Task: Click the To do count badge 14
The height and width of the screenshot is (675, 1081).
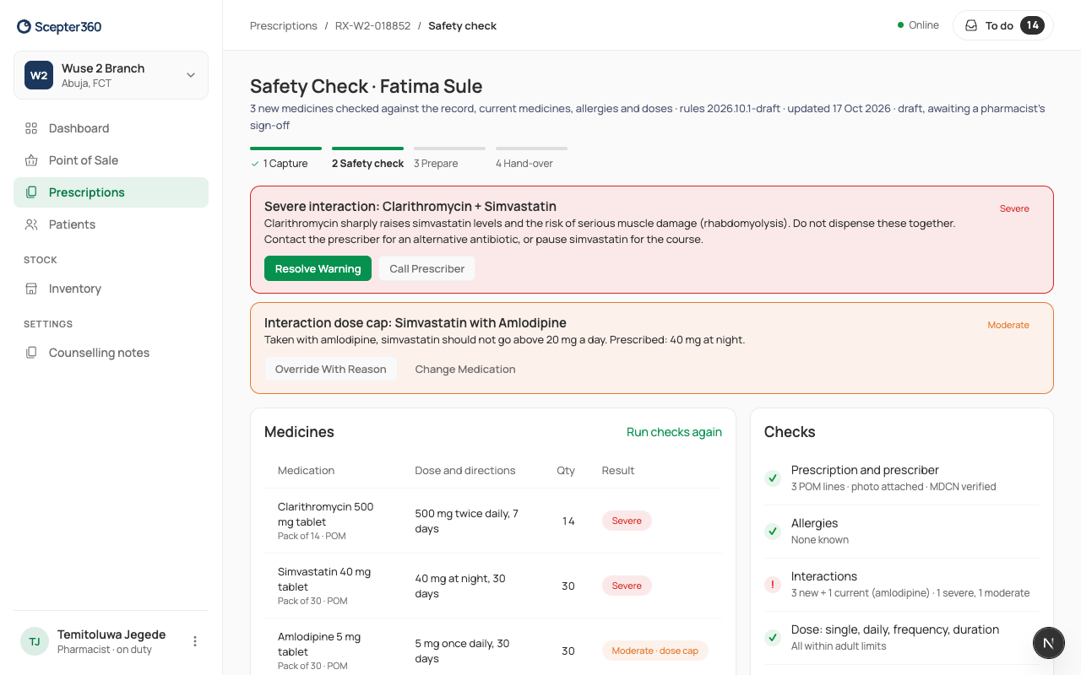Action: 1032,25
